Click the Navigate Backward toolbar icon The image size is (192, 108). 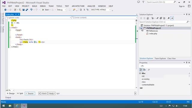tap(5, 10)
